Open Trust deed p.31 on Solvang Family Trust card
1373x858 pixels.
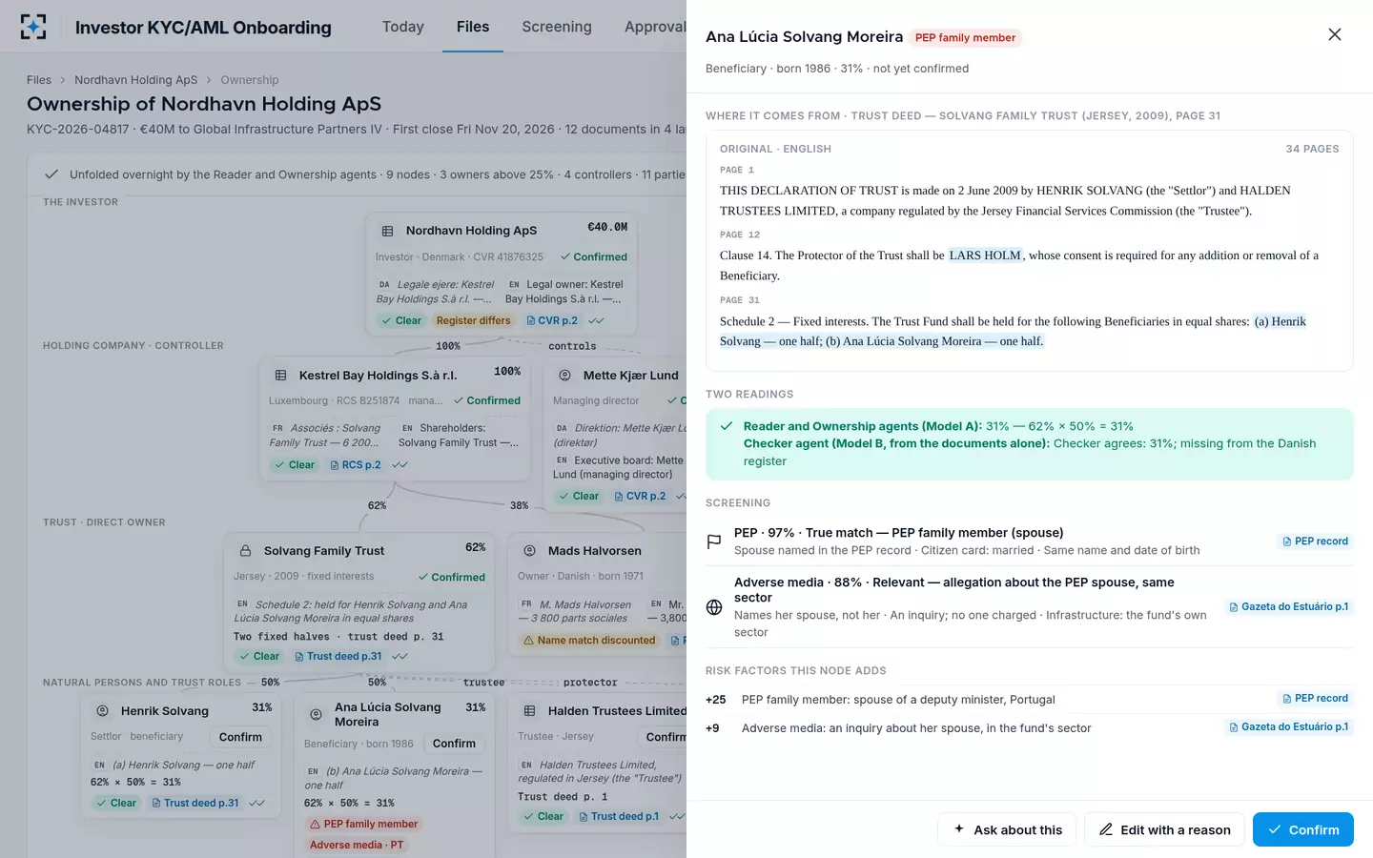click(x=338, y=657)
